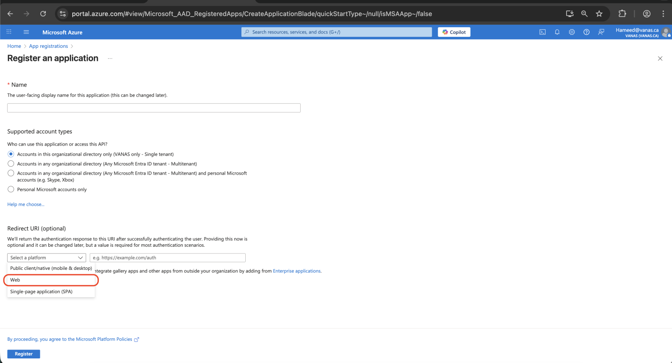This screenshot has width=672, height=363.
Task: Open the Microsoft Platform Policies link
Action: [x=73, y=339]
